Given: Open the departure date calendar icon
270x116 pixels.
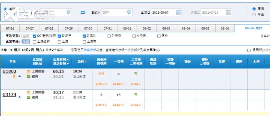Looking at the screenshot, I should point(179,12).
